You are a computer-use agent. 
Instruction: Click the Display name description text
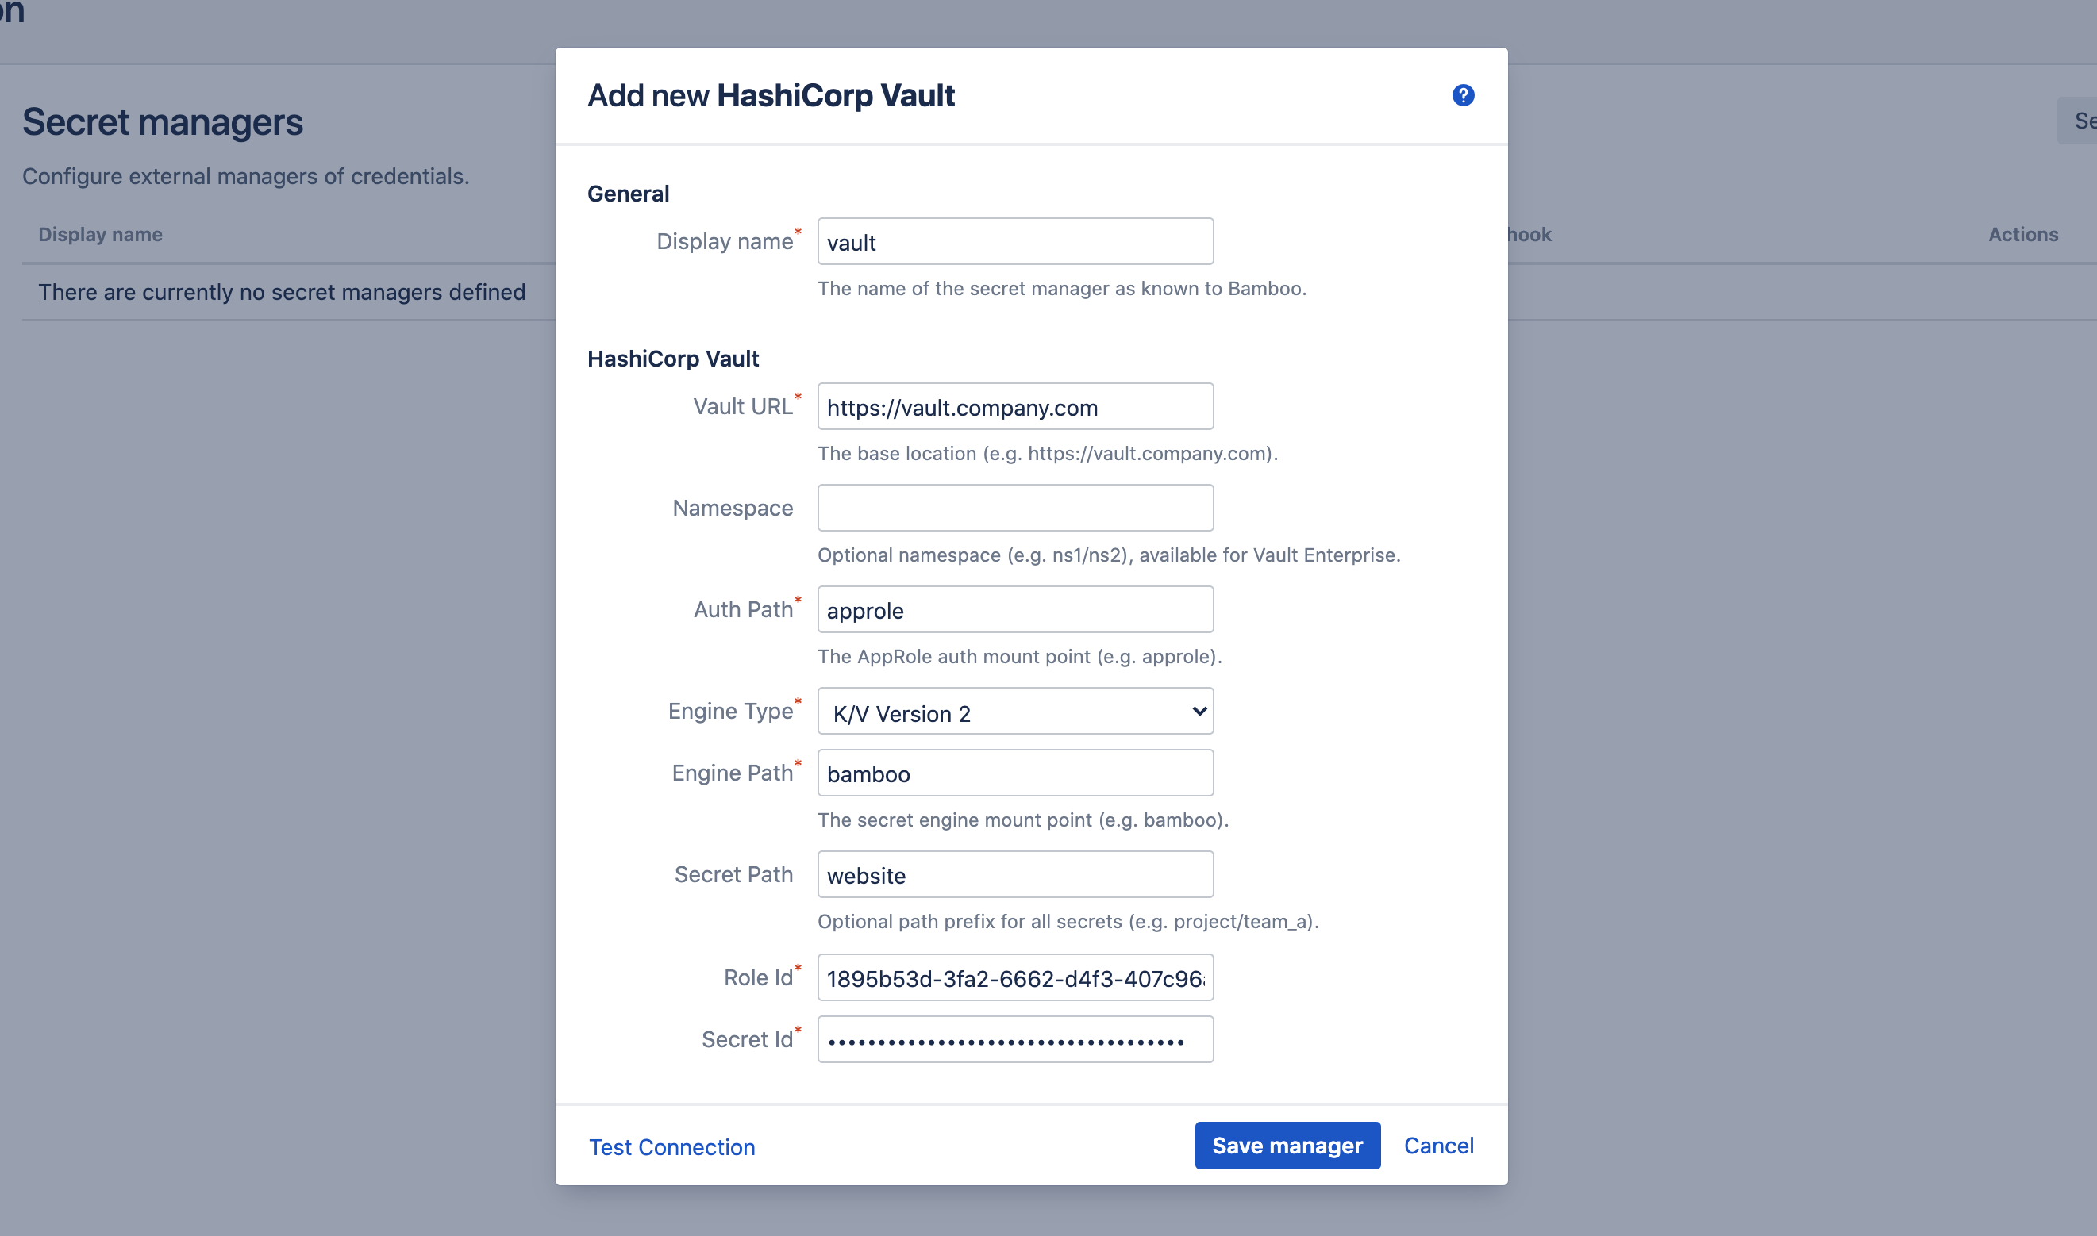(1061, 289)
